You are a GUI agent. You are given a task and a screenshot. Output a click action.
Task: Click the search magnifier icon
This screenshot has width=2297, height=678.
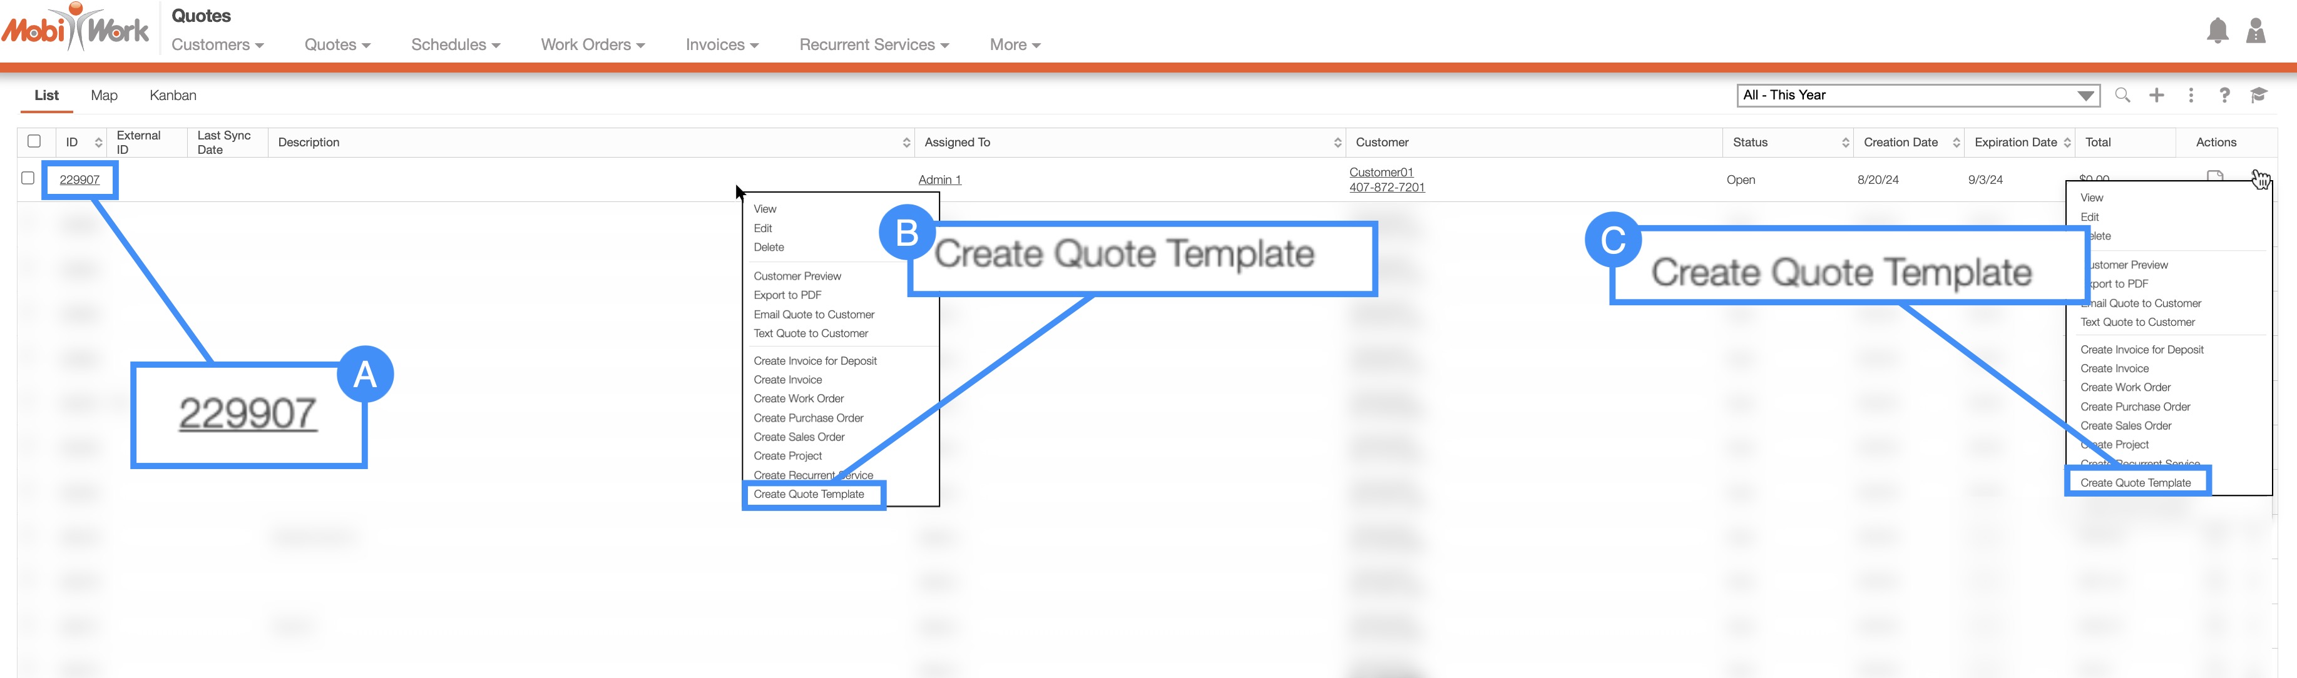click(2122, 95)
